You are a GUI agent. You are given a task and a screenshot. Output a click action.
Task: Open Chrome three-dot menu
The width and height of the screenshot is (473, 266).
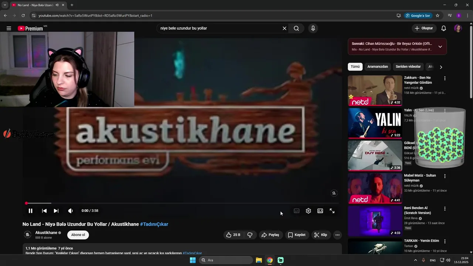(468, 16)
